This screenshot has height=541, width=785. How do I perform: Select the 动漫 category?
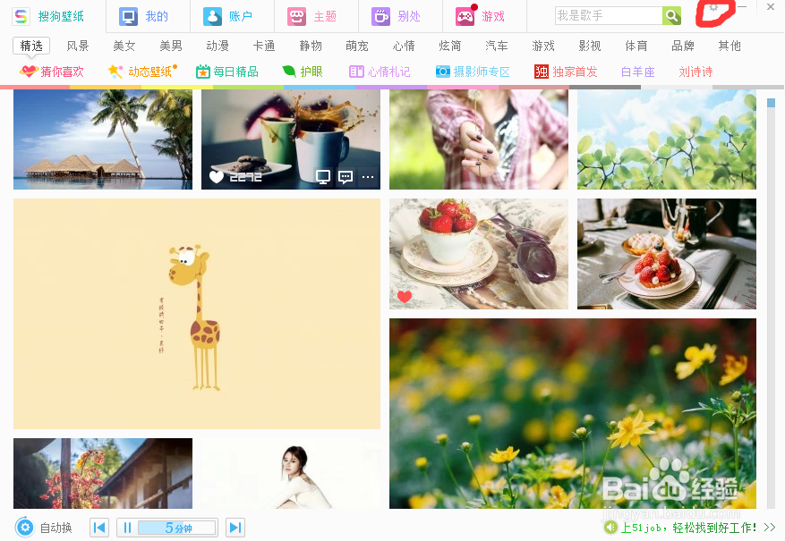click(218, 46)
